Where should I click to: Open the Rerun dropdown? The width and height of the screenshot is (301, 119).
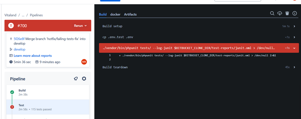pos(80,25)
